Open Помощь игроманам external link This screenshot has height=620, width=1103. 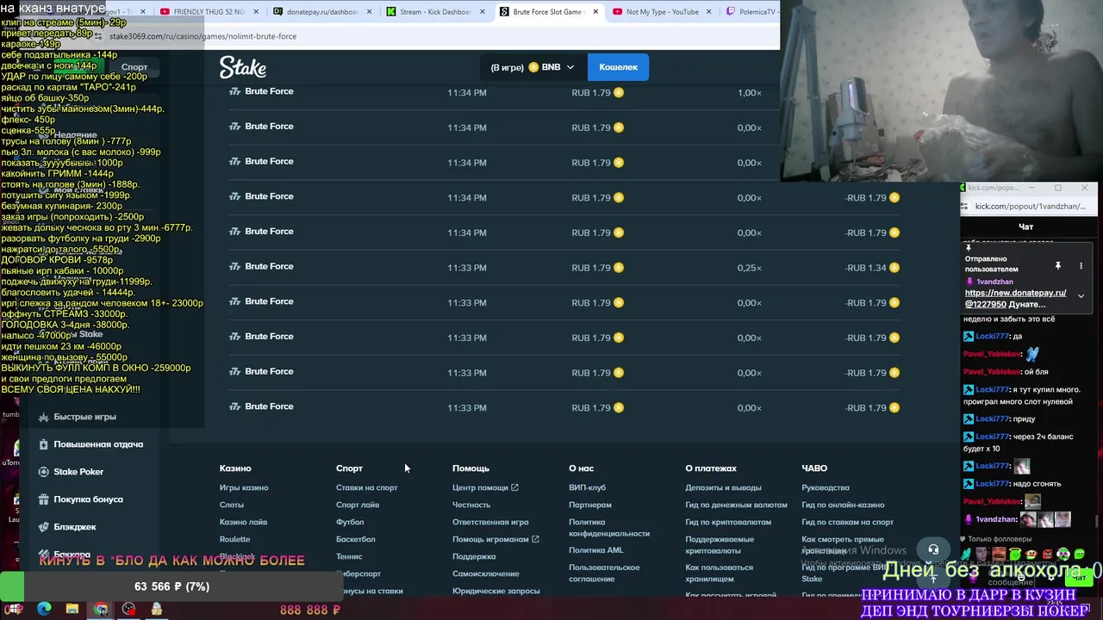(495, 539)
